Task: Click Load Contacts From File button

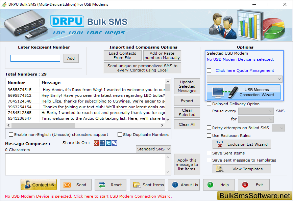Action: (x=123, y=56)
